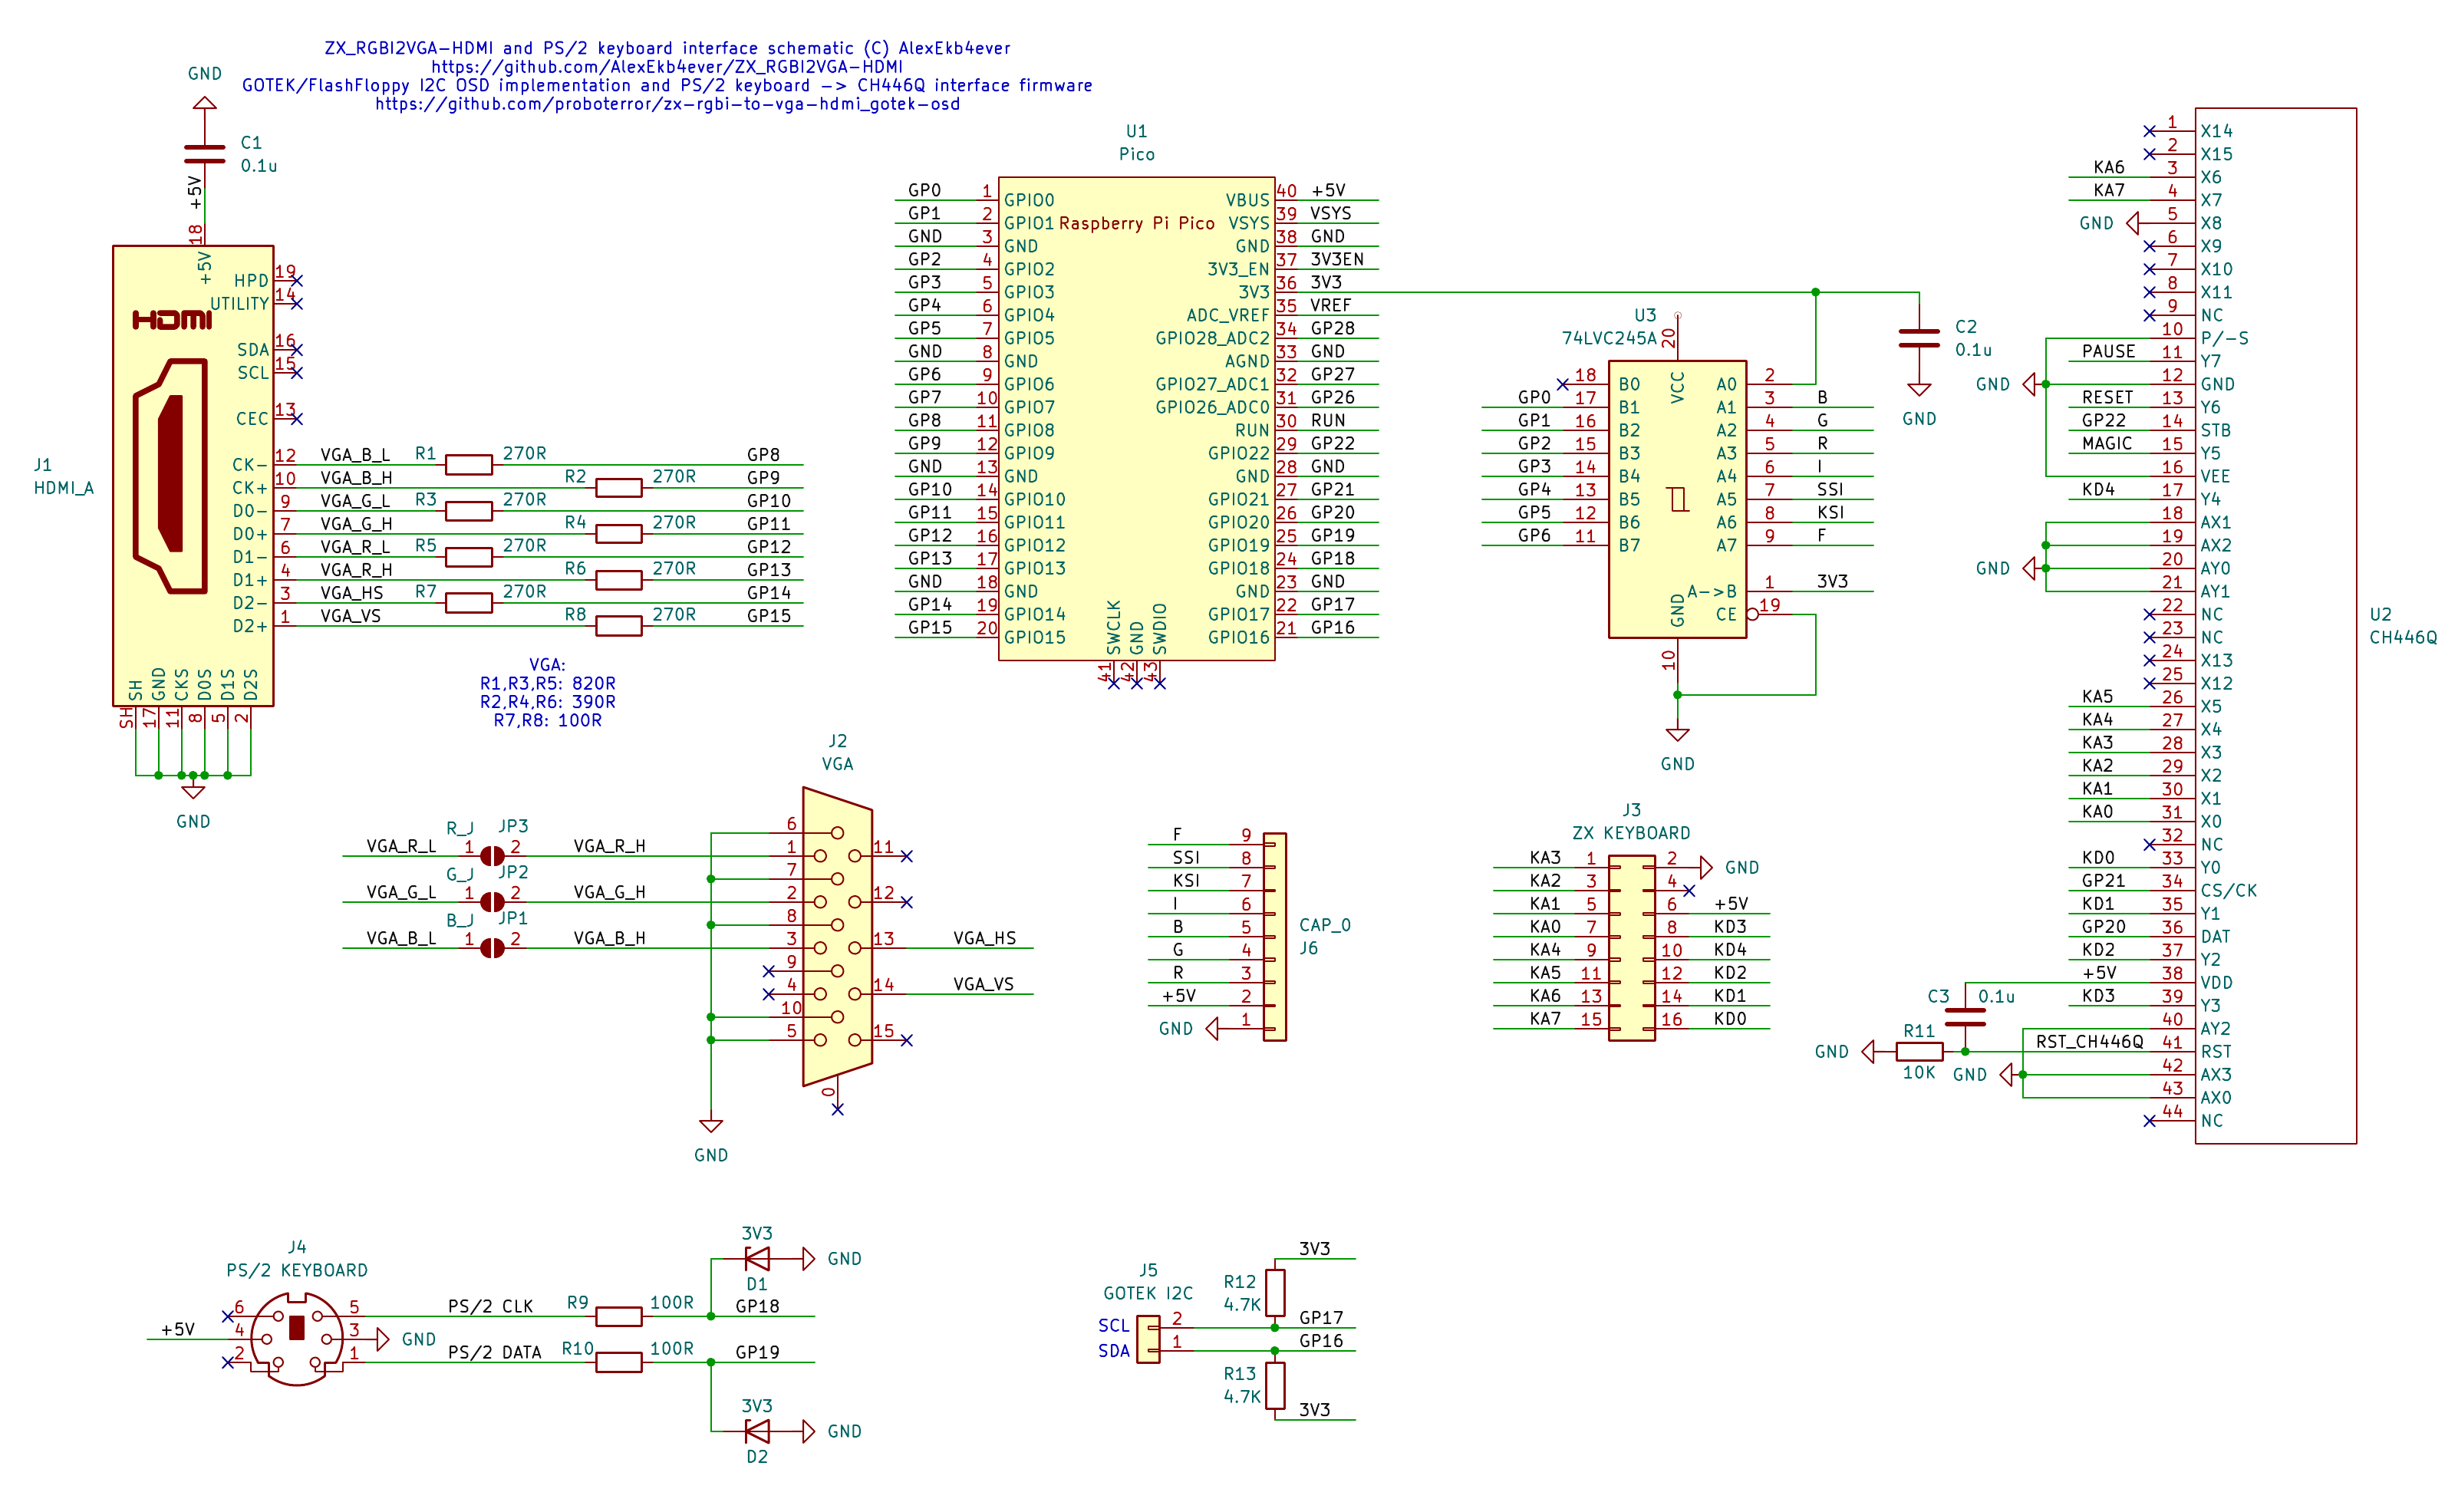The width and height of the screenshot is (2458, 1512).
Task: Select capacitor C3 symbol
Action: [x=1965, y=1018]
